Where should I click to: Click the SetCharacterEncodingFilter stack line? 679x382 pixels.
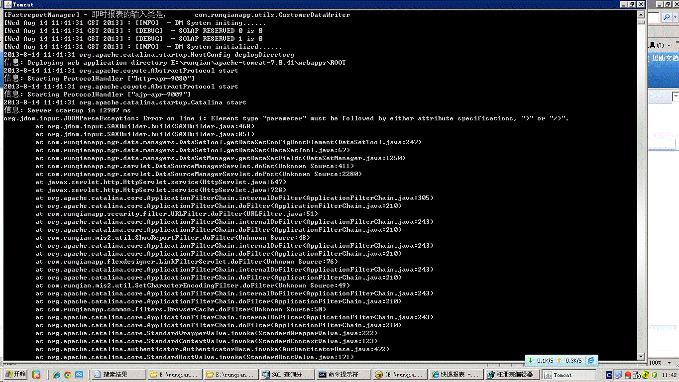193,286
